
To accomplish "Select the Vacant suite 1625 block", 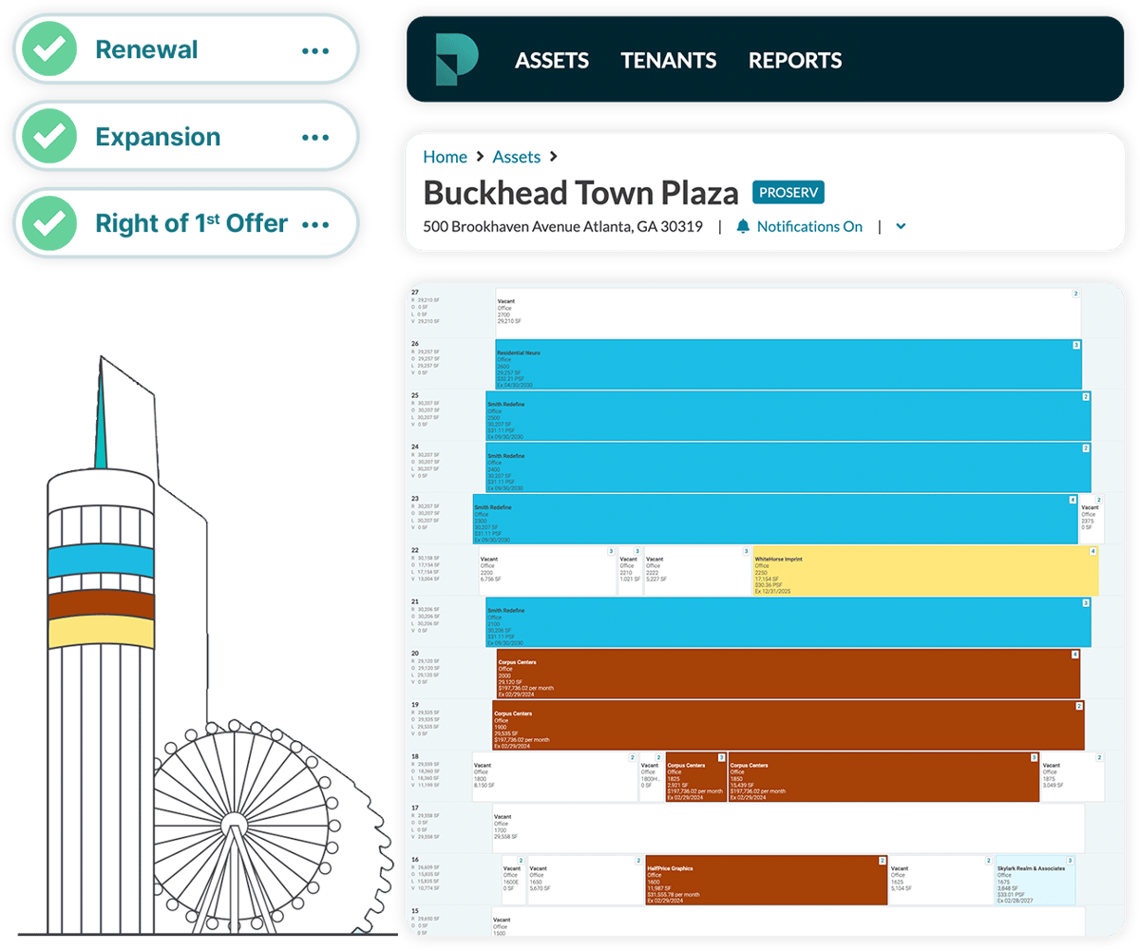I will pyautogui.click(x=940, y=880).
